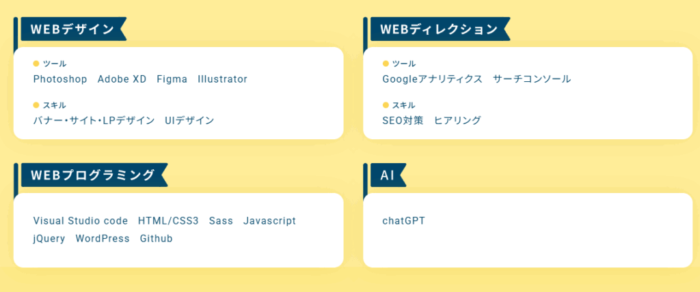Click the yellow dot beside WEBディレクション スキル
Image resolution: width=700 pixels, height=292 pixels.
(x=386, y=105)
